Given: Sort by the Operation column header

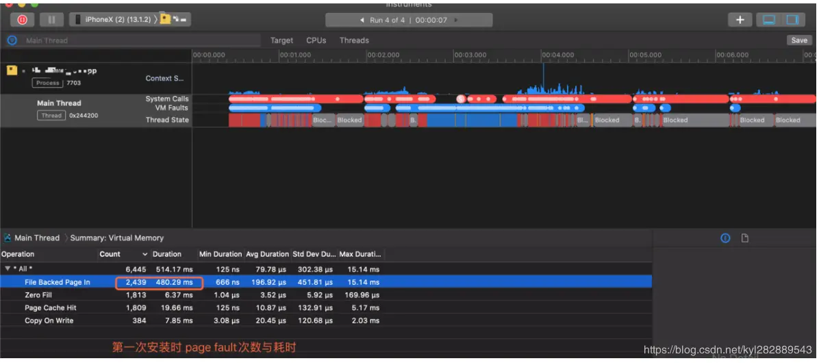Looking at the screenshot, I should [x=17, y=254].
